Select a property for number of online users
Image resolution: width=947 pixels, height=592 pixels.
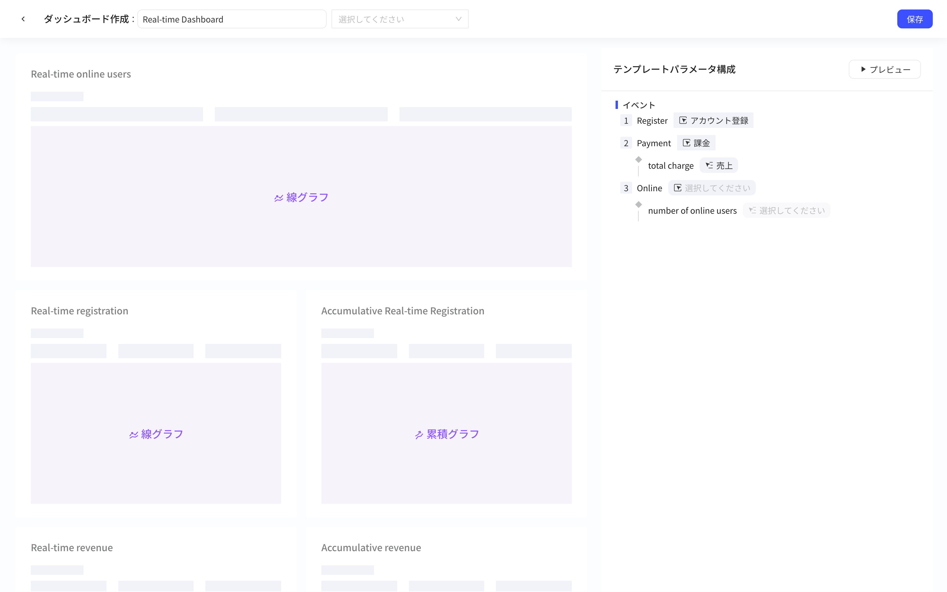(x=786, y=210)
